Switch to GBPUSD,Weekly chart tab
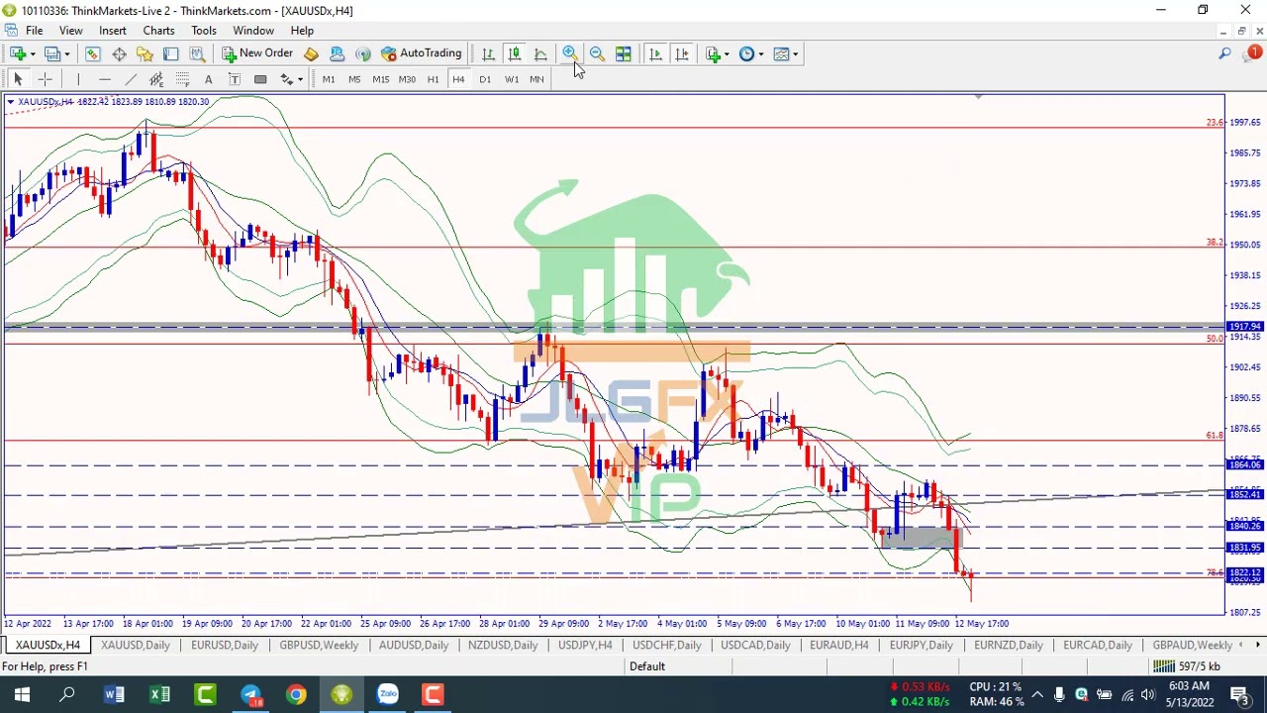Screen dimensions: 1267x713 (319, 646)
